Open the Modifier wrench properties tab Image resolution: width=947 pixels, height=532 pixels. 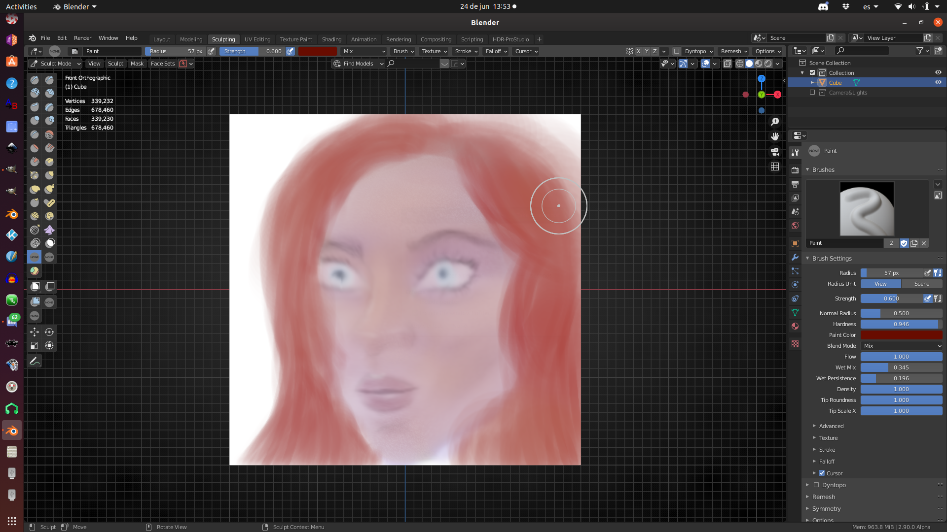(795, 257)
